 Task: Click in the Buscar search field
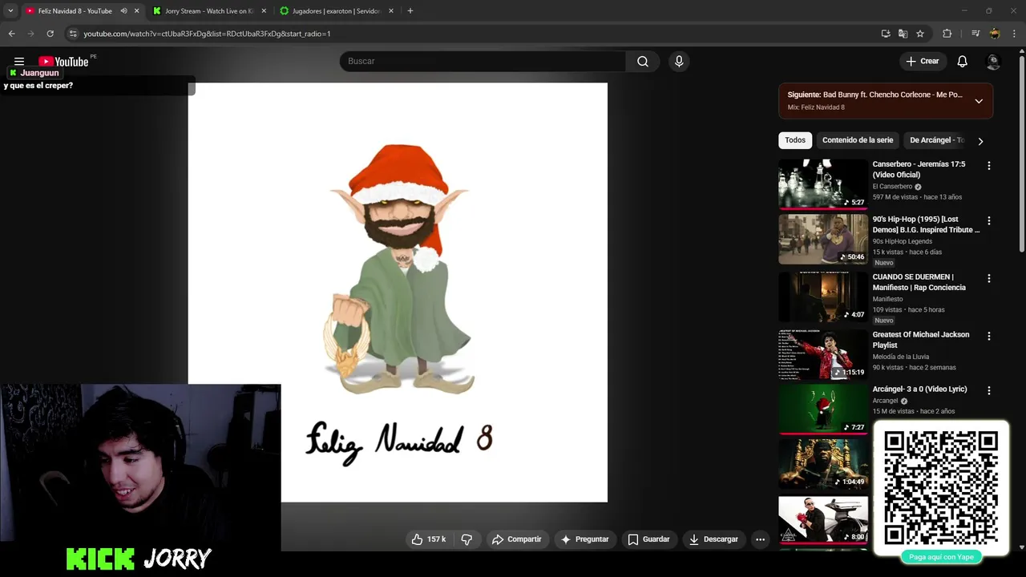coord(483,61)
